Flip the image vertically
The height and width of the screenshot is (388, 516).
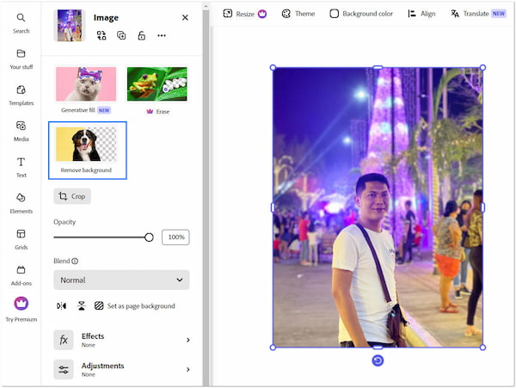click(x=81, y=305)
